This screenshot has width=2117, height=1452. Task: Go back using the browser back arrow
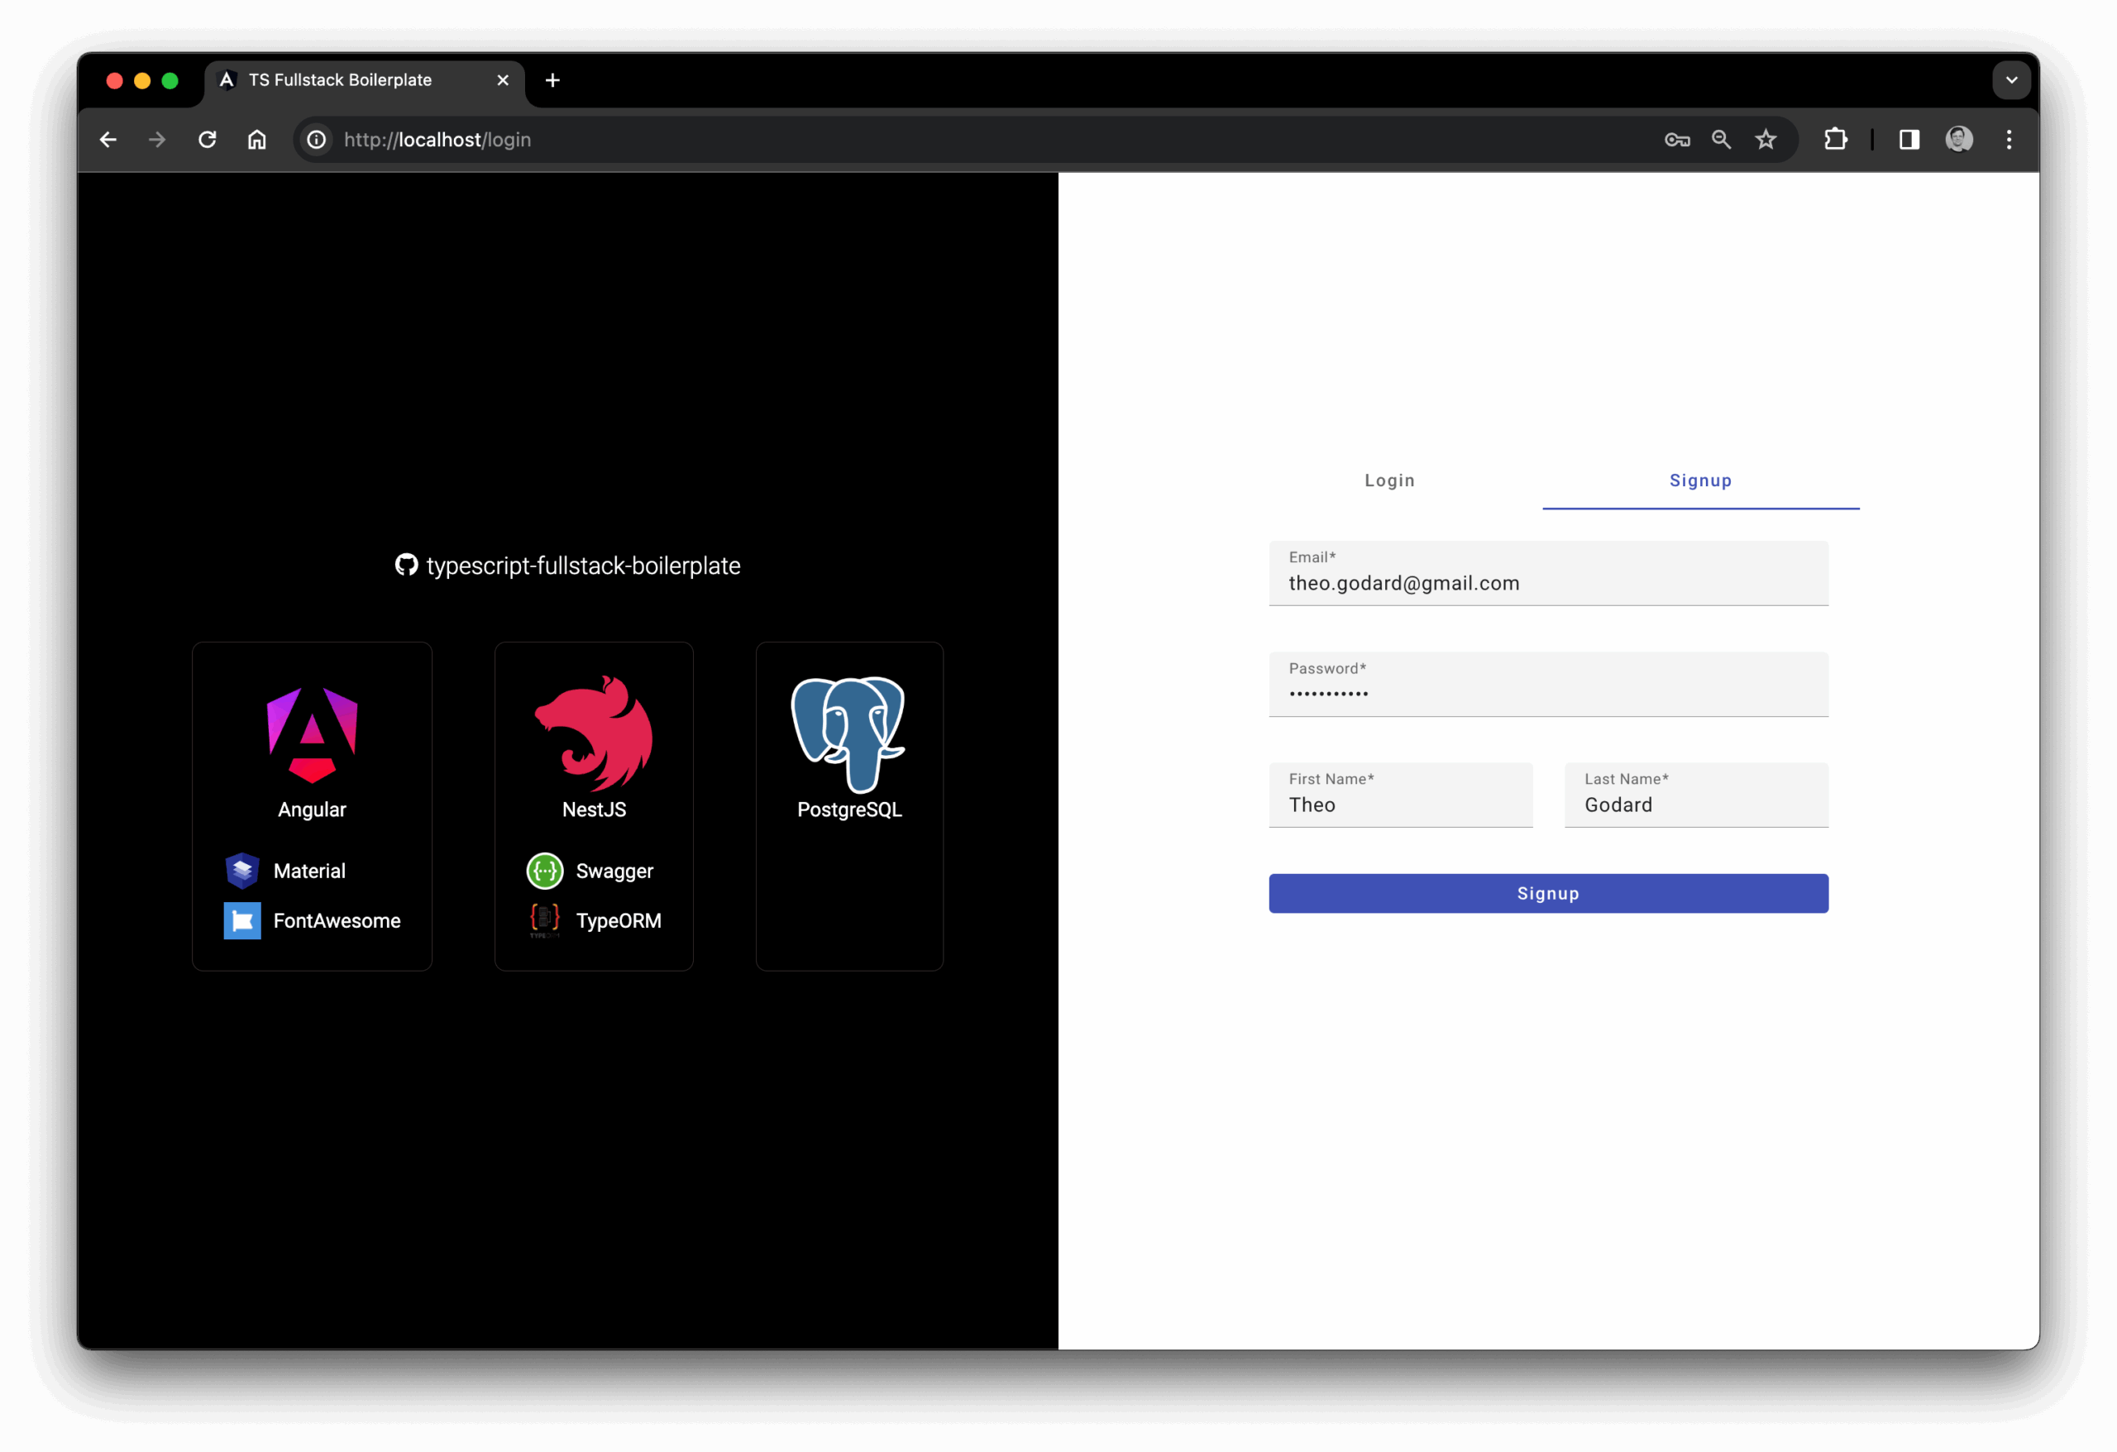108,140
